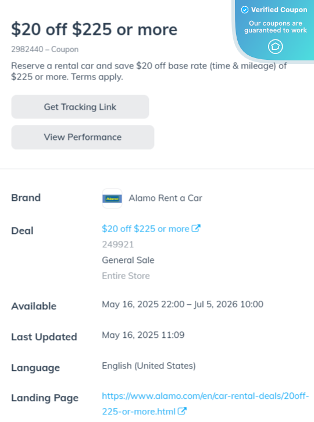This screenshot has height=422, width=314.
Task: Click the Get Tracking Link button
Action: point(80,107)
